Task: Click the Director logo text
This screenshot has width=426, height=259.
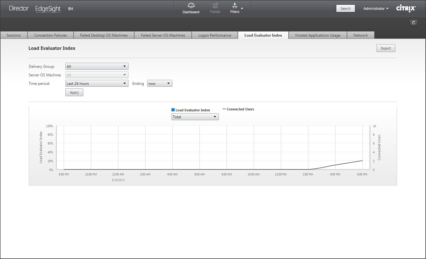Action: point(19,9)
